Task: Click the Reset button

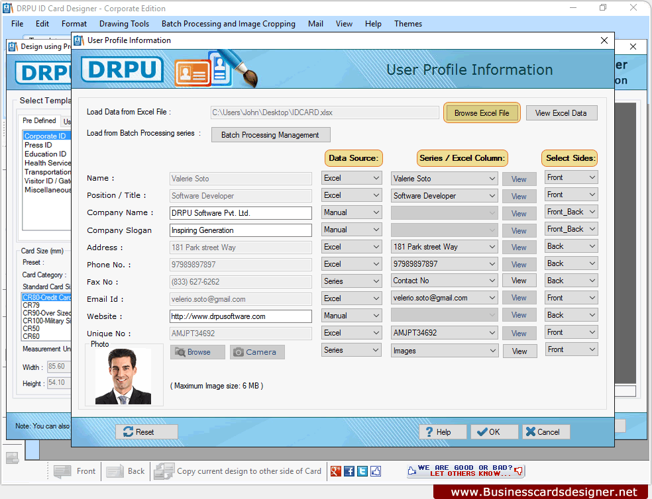Action: coord(146,432)
